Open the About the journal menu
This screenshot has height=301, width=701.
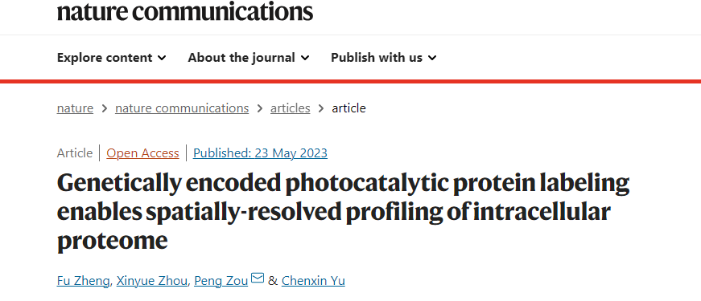tap(249, 58)
